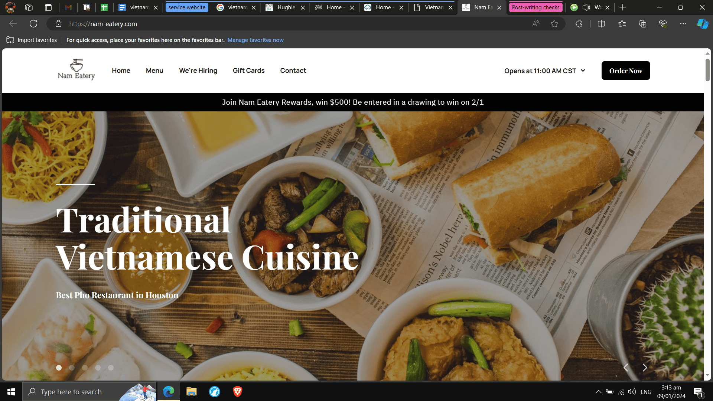Open the Favorites list icon
713x401 pixels.
622,24
